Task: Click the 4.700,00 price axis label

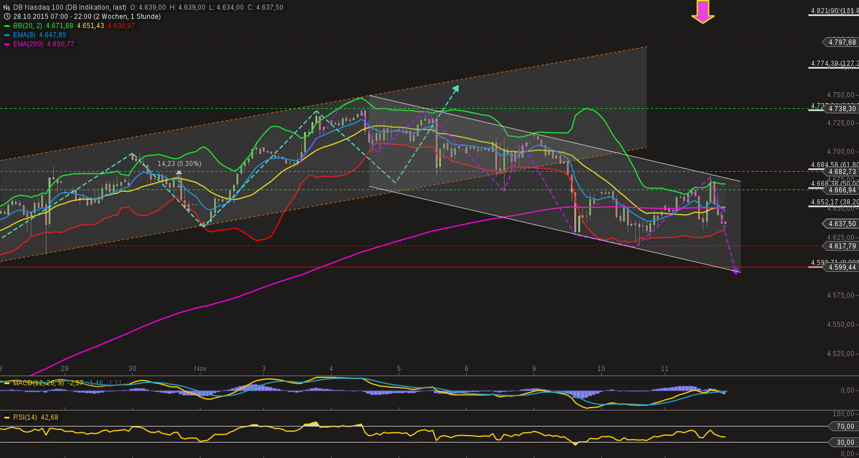Action: tap(841, 152)
